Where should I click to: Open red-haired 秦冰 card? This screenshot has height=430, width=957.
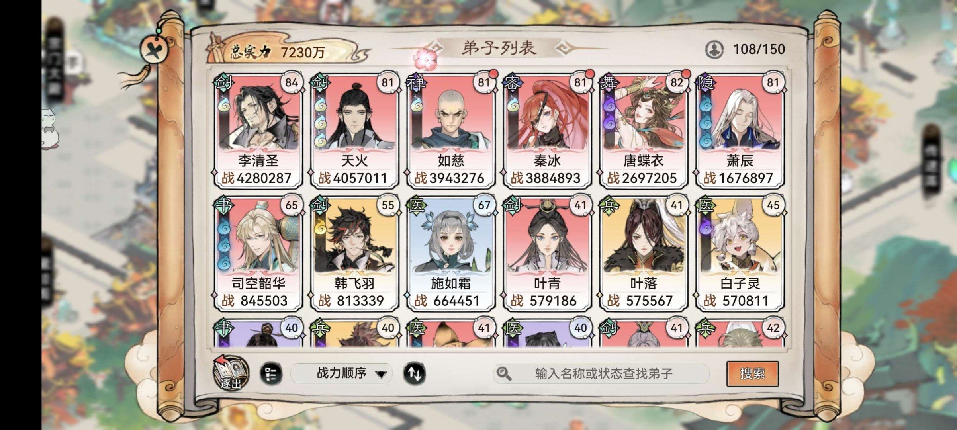[547, 130]
